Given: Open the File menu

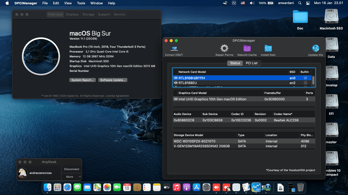Looking at the screenshot, I should [45, 3].
